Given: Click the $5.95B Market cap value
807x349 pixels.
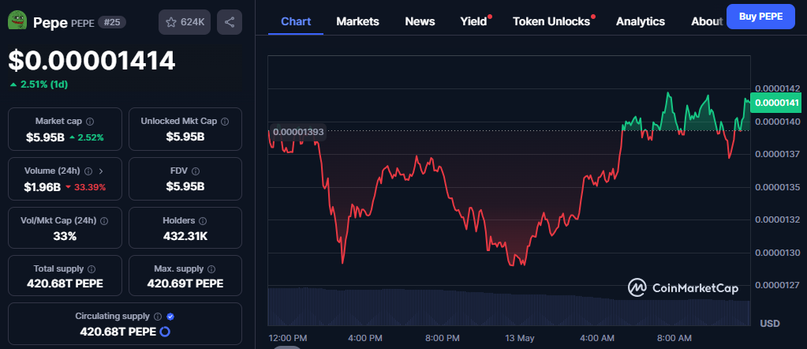Looking at the screenshot, I should [x=45, y=137].
